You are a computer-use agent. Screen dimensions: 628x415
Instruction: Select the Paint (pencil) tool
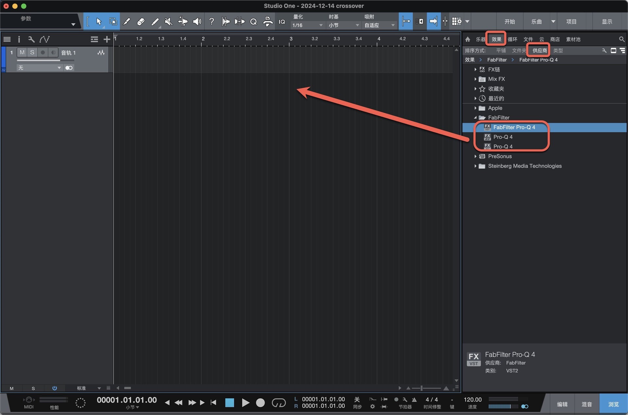[155, 22]
